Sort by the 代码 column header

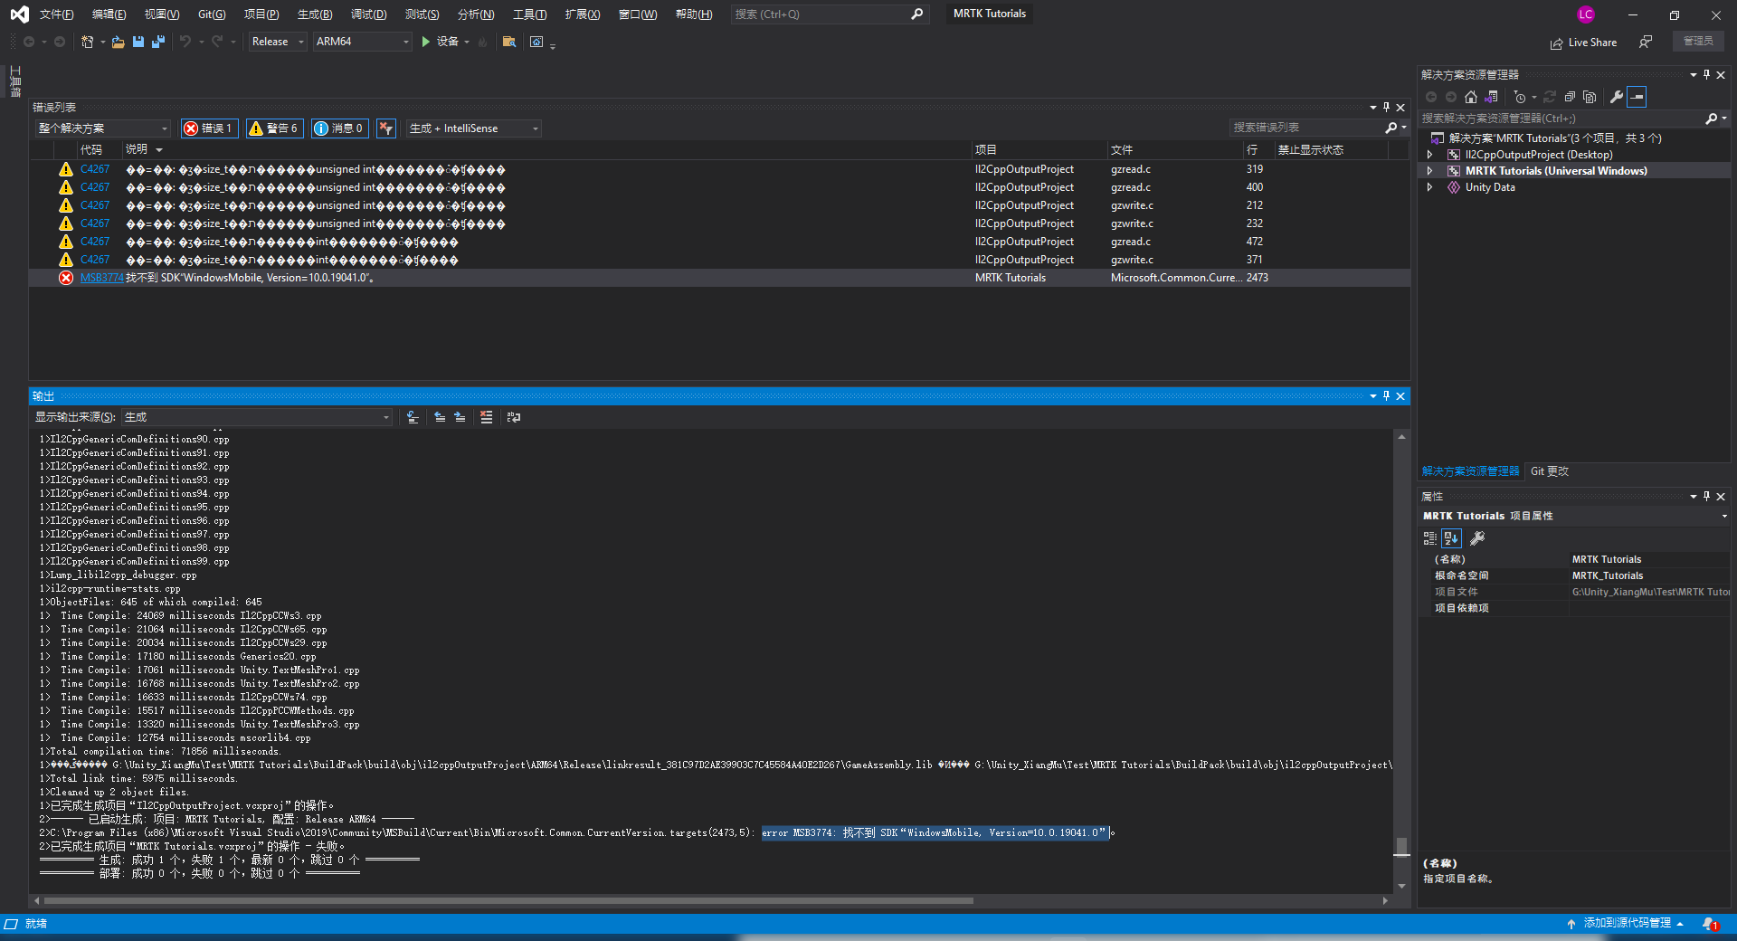click(90, 150)
